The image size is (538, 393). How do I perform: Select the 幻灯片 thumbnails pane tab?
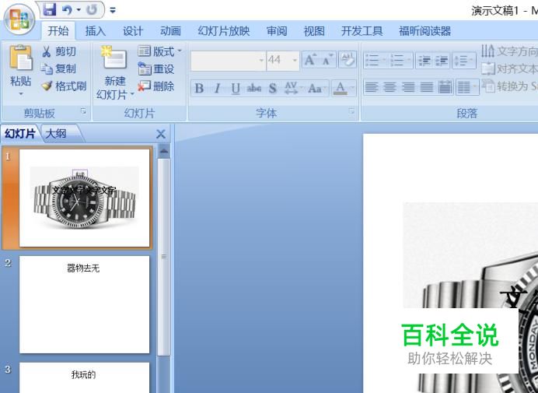pos(20,134)
